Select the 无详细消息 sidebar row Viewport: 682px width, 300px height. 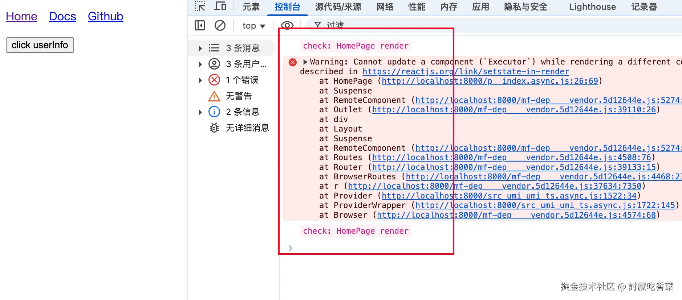(x=232, y=128)
